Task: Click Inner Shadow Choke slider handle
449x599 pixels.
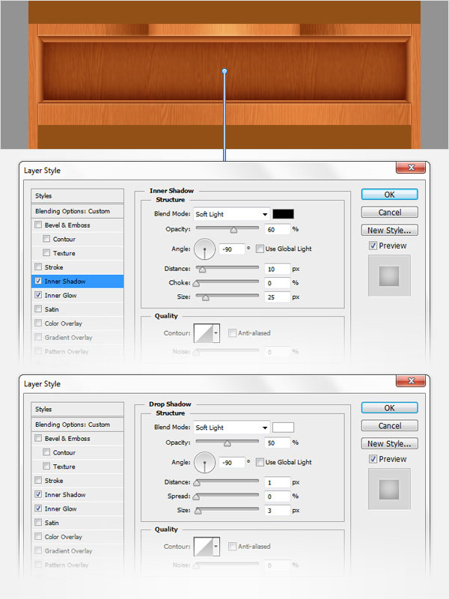Action: click(196, 284)
